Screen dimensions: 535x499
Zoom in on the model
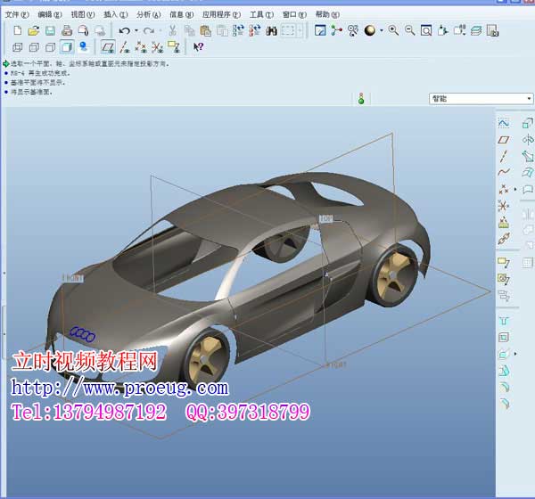[393, 30]
